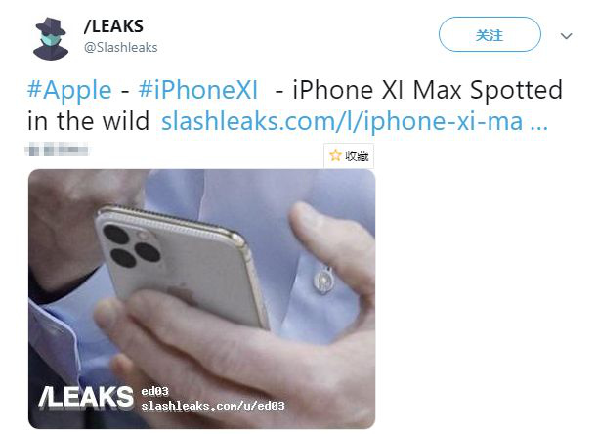The height and width of the screenshot is (434, 597).
Task: Click the /LEAKS display name
Action: click(x=113, y=26)
